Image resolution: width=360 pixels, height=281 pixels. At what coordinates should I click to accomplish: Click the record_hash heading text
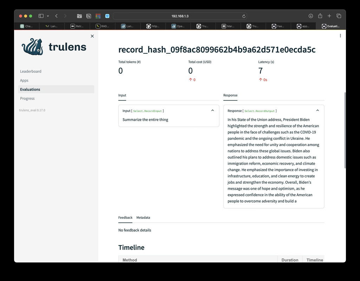coord(217,50)
